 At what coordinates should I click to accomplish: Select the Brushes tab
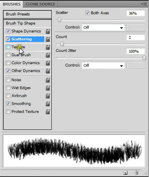11,4
